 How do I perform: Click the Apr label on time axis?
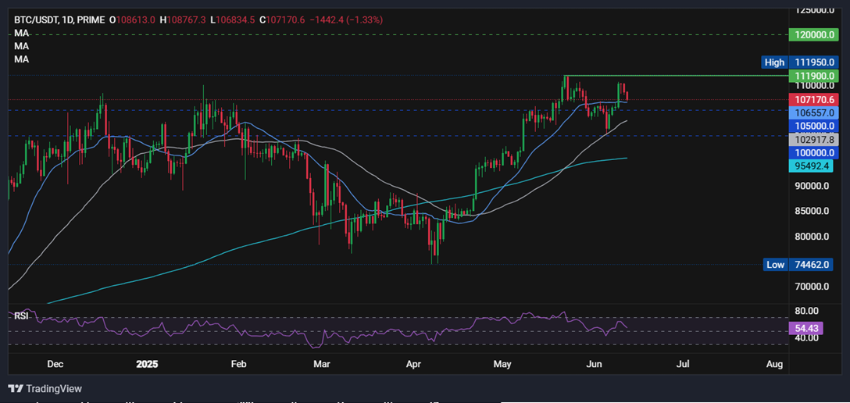(414, 365)
